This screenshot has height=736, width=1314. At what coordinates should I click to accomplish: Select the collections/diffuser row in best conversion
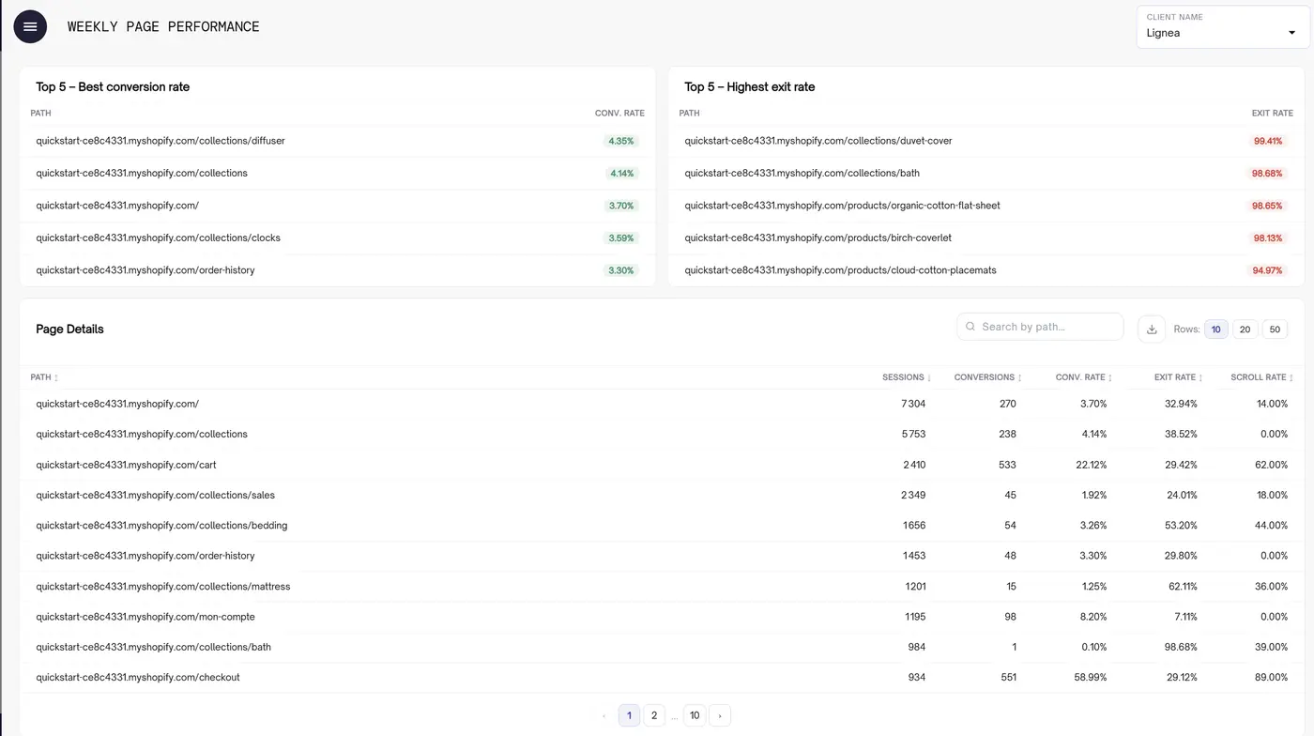(338, 141)
